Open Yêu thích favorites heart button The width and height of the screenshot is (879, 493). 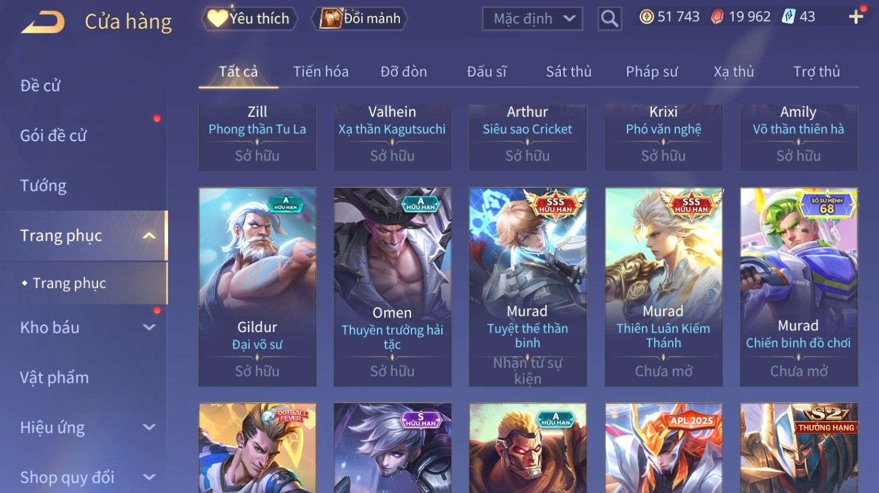click(x=250, y=19)
